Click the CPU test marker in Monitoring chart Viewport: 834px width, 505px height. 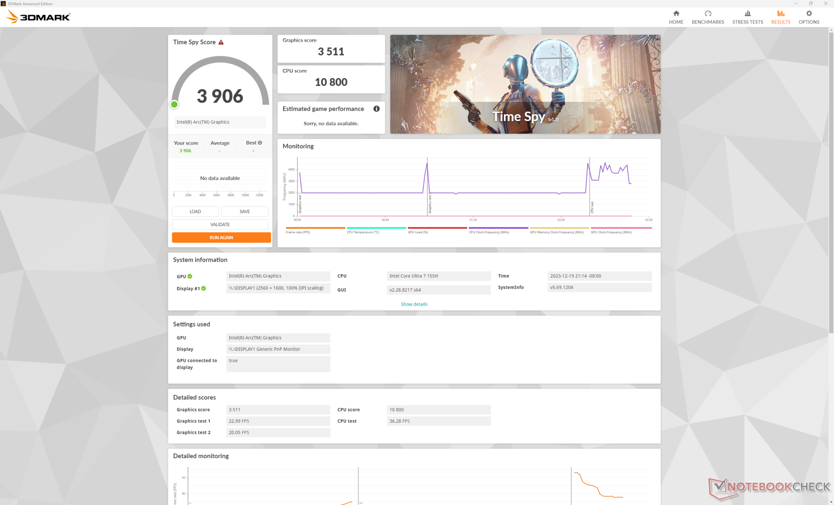pyautogui.click(x=589, y=187)
